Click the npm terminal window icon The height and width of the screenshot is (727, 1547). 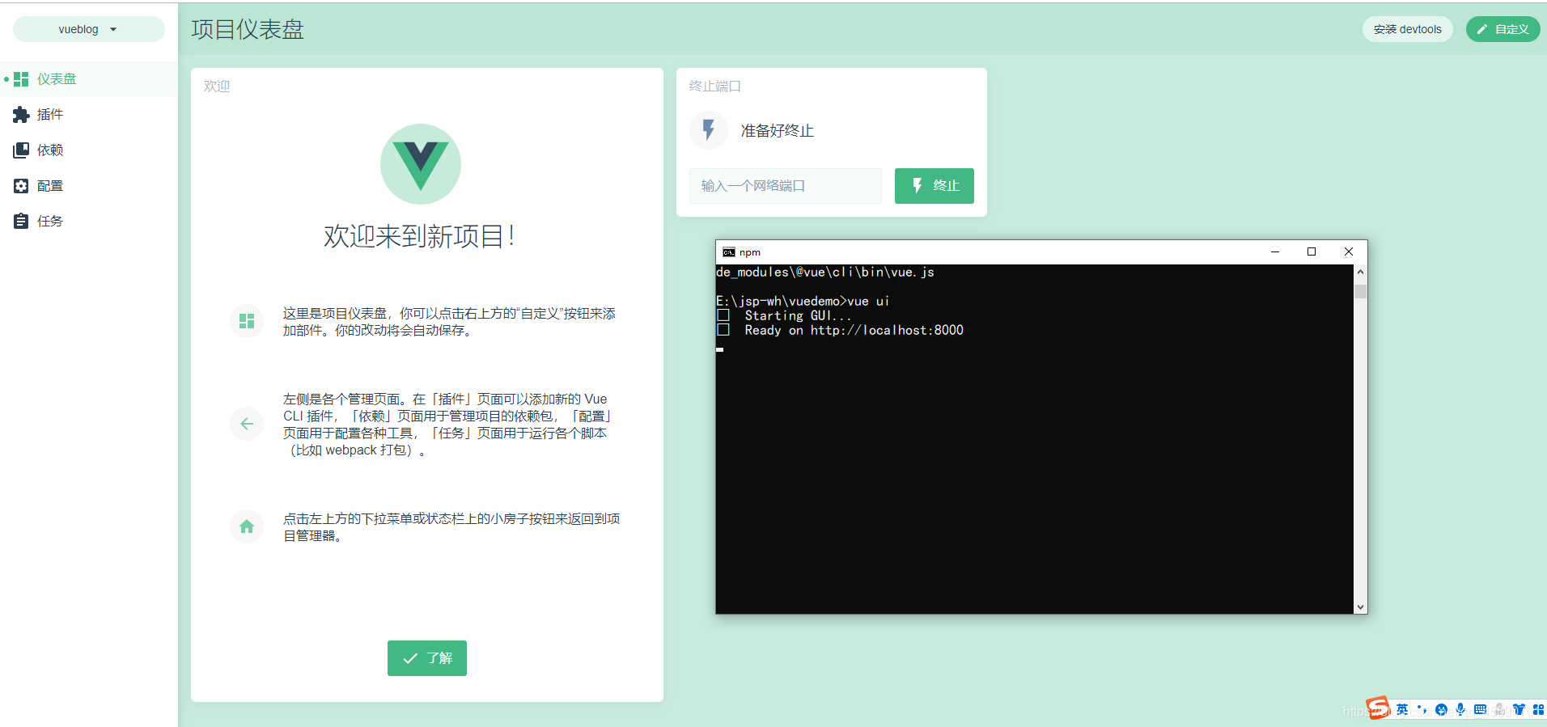click(x=728, y=252)
